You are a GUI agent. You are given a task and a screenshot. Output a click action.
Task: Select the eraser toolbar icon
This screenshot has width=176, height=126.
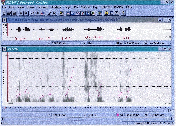(x=32, y=13)
